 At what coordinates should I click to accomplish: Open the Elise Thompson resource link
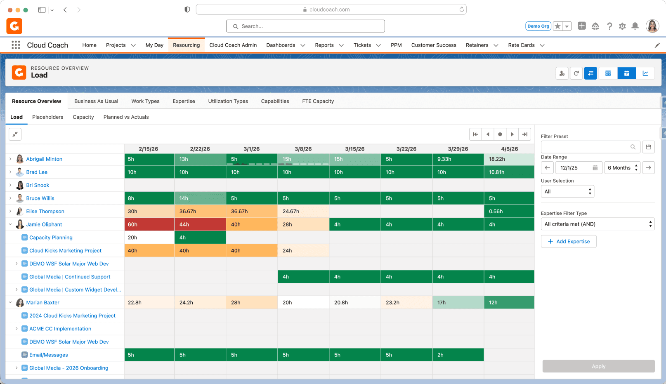pyautogui.click(x=45, y=211)
